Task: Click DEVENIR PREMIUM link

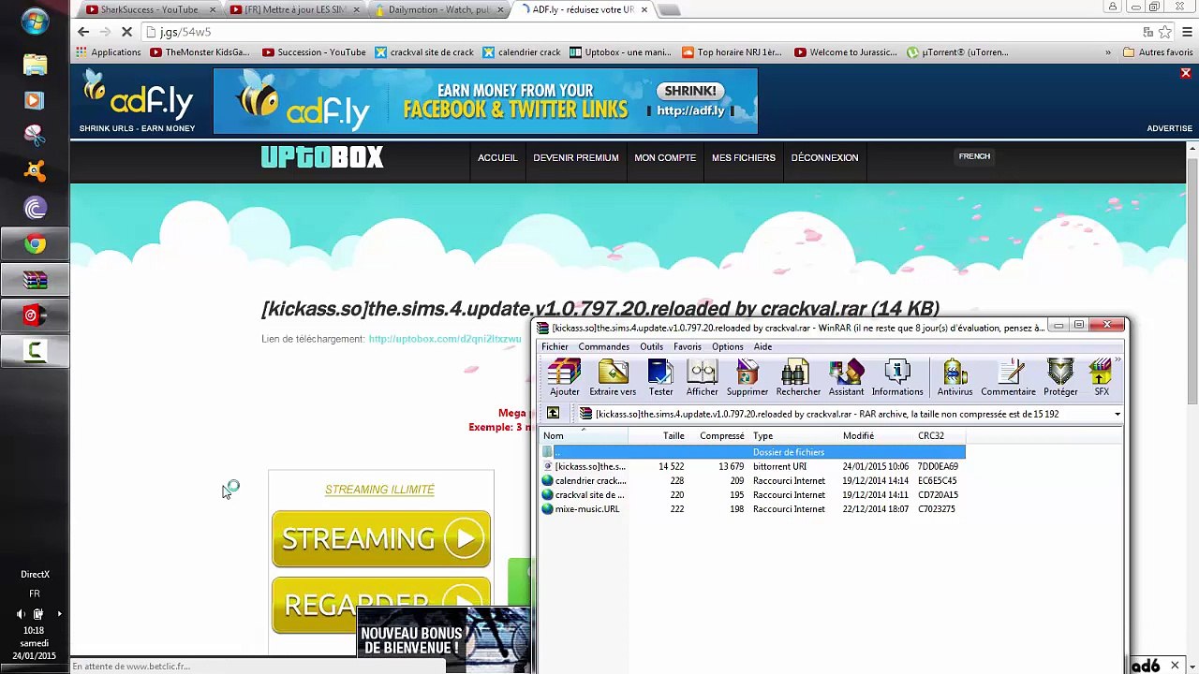Action: tap(575, 157)
